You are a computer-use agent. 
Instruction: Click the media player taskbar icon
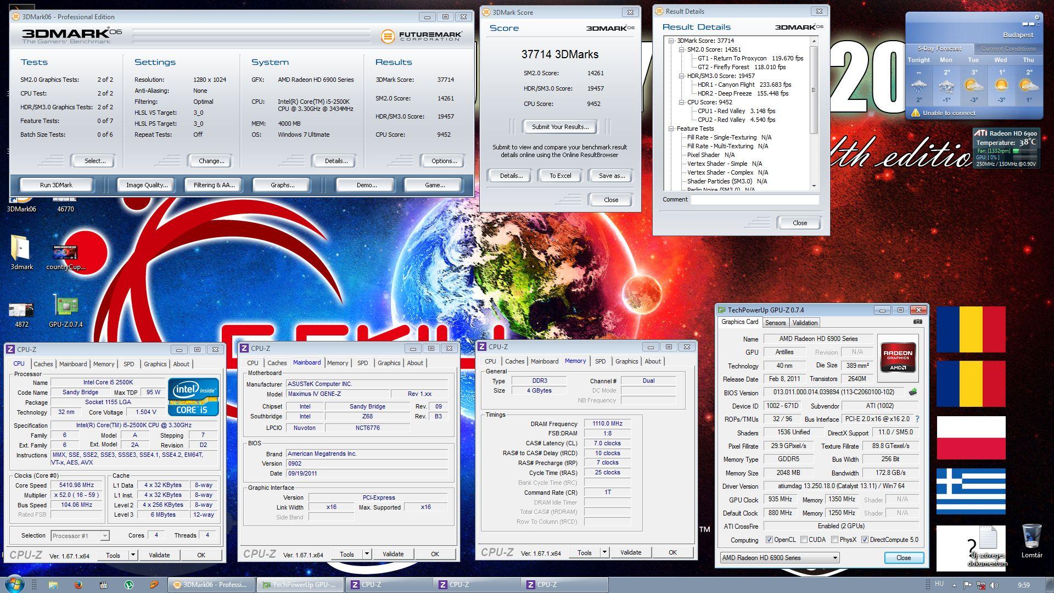coord(154,585)
